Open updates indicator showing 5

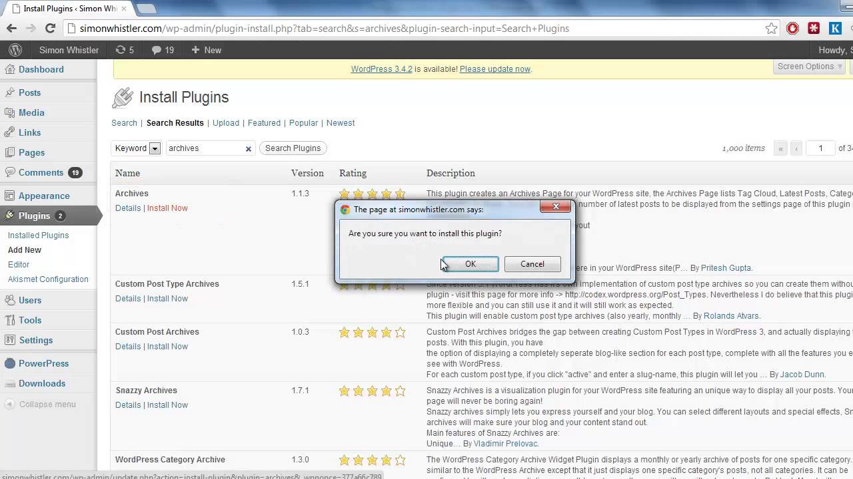125,50
